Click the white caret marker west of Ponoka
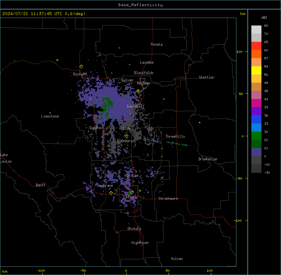281x275 pixels. pos(119,48)
